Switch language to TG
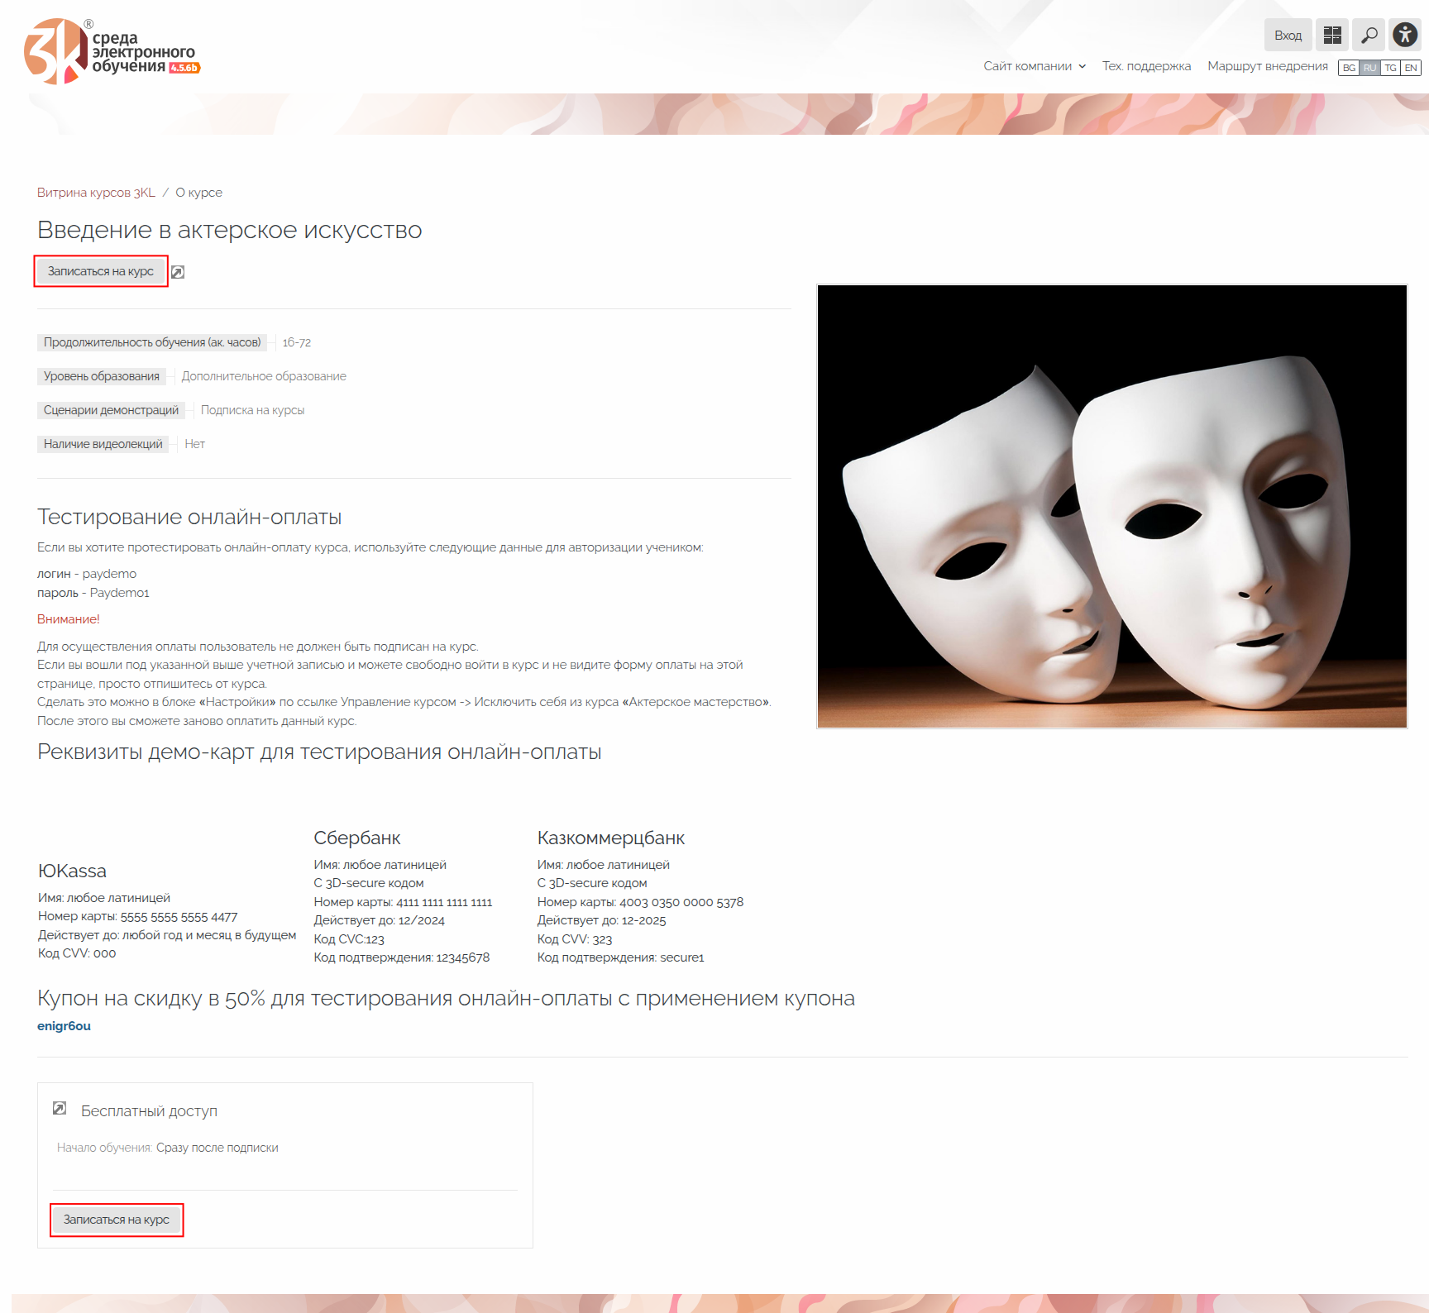The height and width of the screenshot is (1313, 1429). click(1390, 68)
